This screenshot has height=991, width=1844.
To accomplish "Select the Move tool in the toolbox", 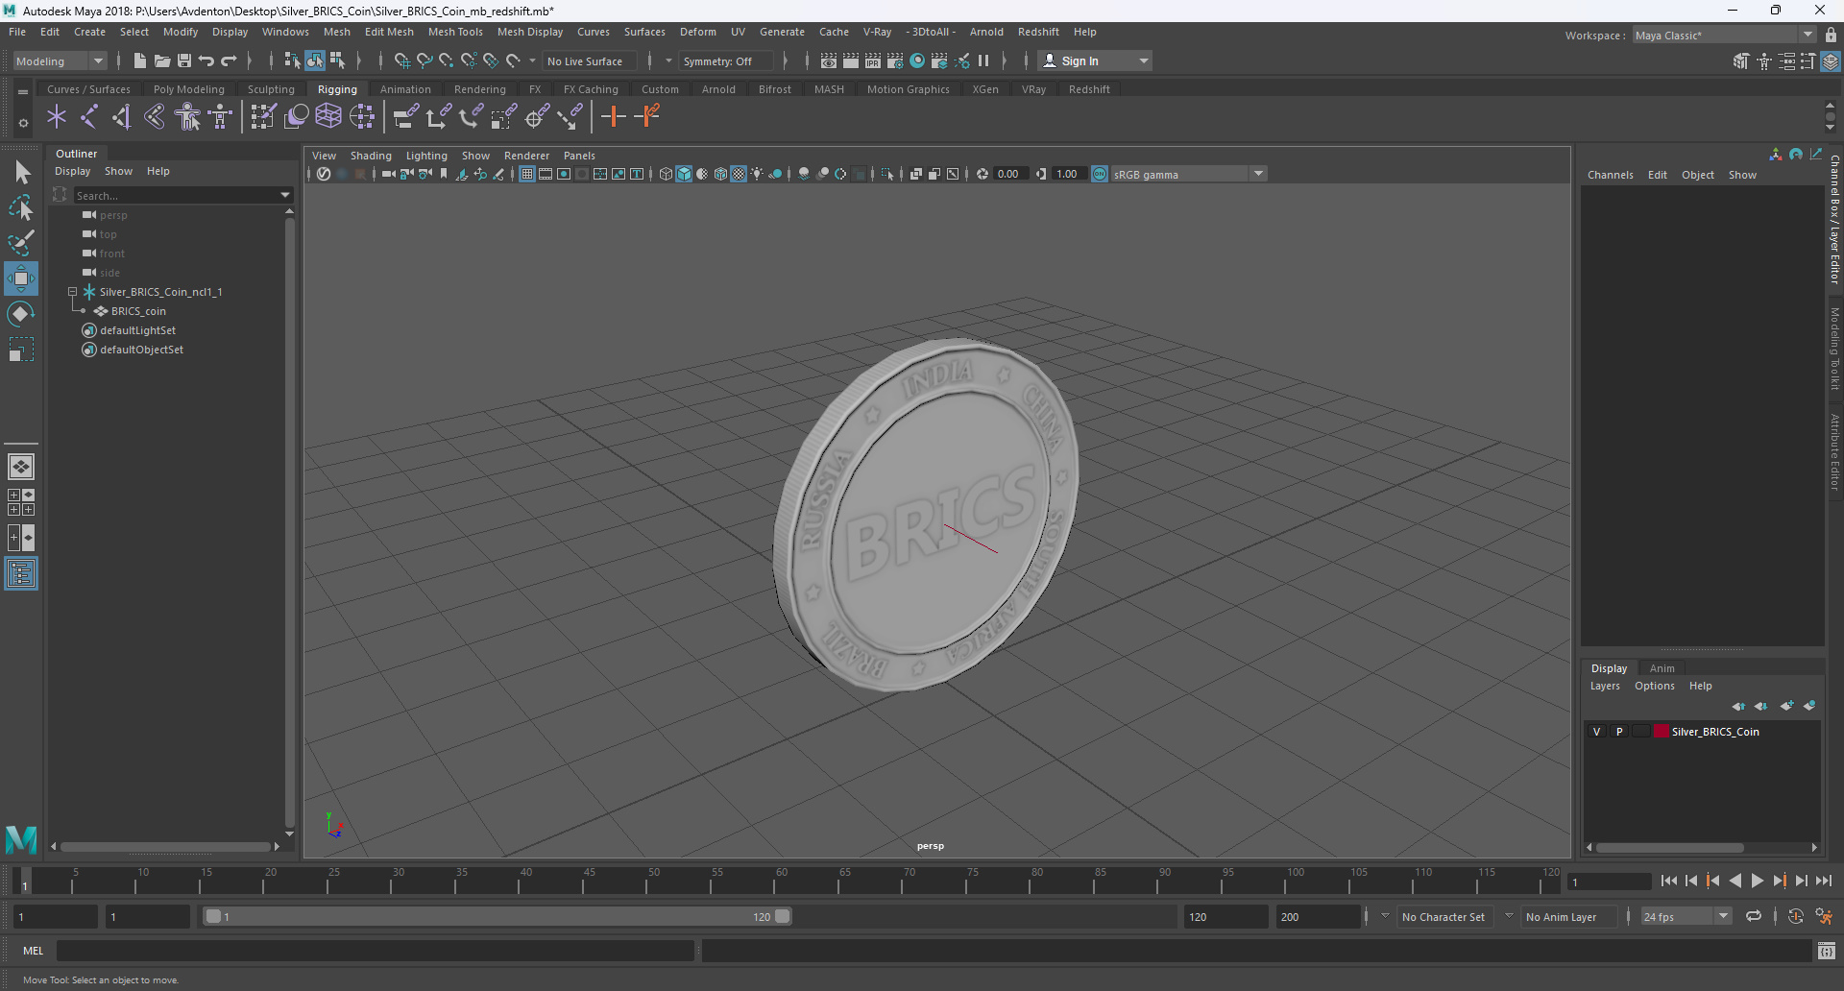I will pos(21,278).
